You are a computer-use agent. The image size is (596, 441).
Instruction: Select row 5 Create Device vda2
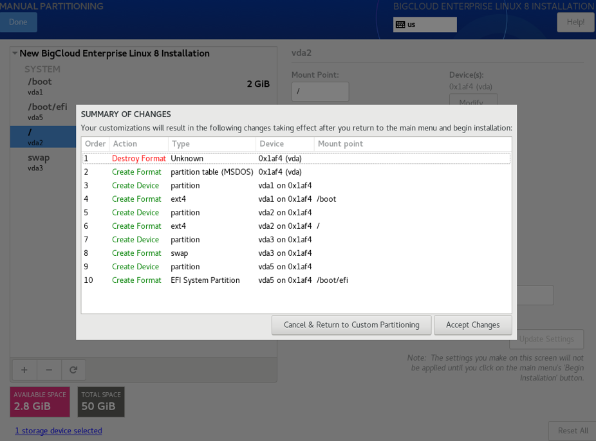pyautogui.click(x=297, y=213)
